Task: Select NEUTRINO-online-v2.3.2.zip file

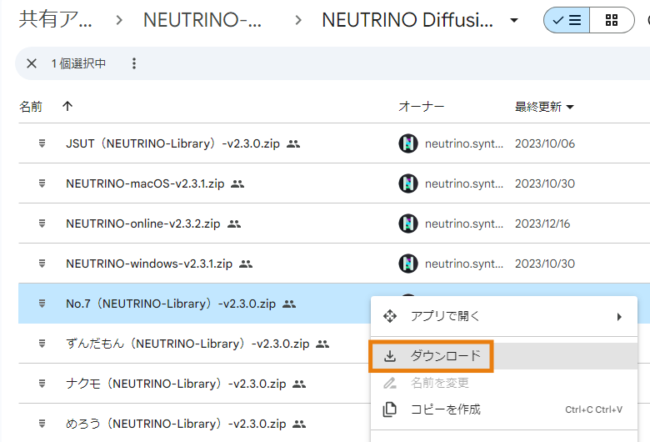Action: tap(143, 224)
